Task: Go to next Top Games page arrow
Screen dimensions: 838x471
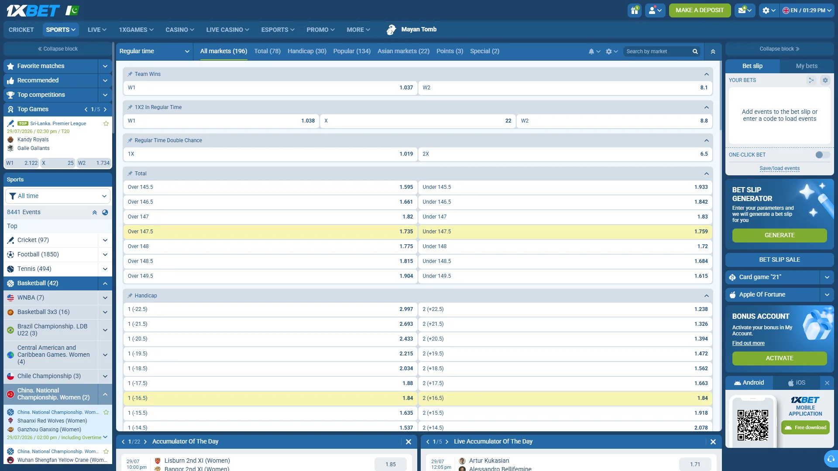Action: (105, 109)
